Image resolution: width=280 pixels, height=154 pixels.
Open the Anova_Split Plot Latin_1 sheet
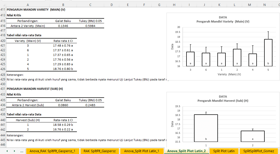tap(142, 151)
